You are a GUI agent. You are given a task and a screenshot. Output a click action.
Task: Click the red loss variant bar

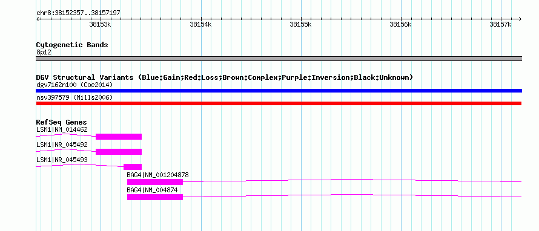pos(279,103)
